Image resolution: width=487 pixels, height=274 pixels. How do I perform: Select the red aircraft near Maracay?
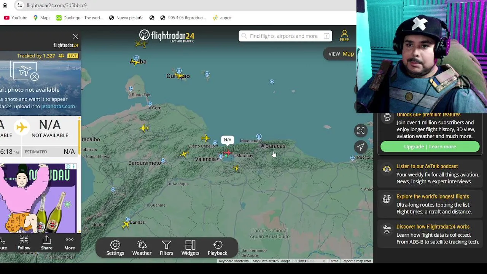point(228,153)
